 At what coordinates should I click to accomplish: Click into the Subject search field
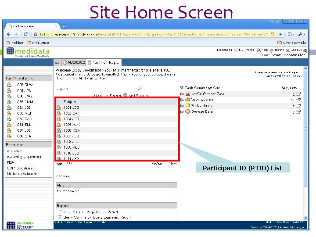coord(114,89)
